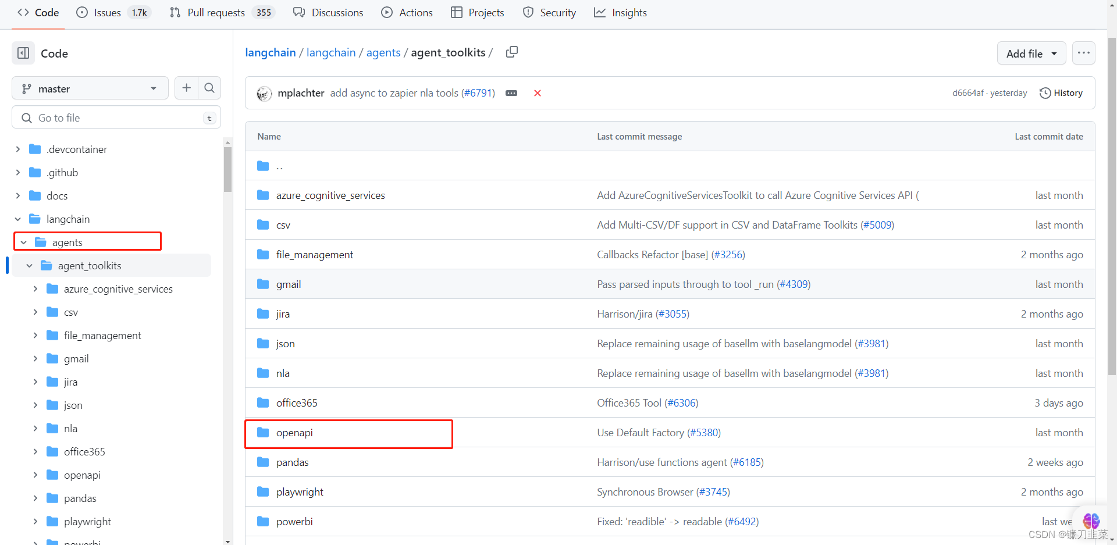This screenshot has width=1117, height=545.
Task: Expand the .github tree folder
Action: coord(18,172)
